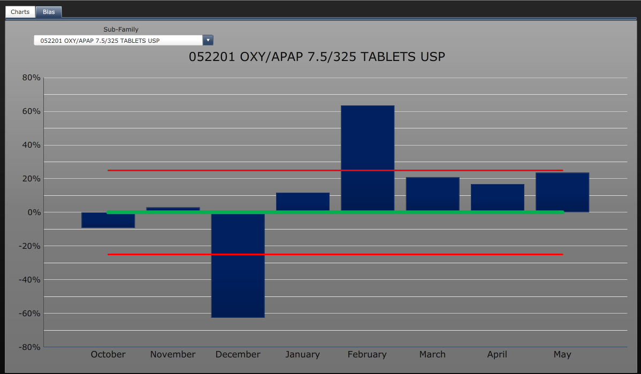
Task: Switch to the Charts tab
Action: pos(20,11)
